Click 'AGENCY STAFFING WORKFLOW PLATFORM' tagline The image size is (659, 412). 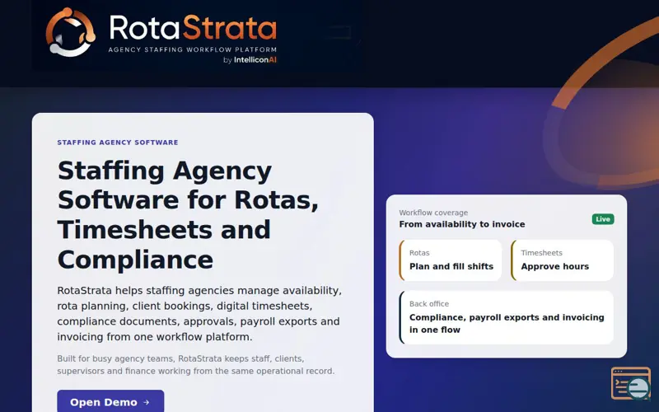pyautogui.click(x=193, y=49)
